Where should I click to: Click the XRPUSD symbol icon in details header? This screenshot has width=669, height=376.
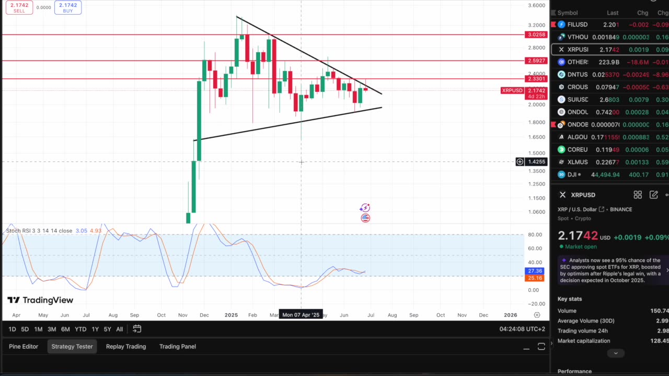(562, 195)
